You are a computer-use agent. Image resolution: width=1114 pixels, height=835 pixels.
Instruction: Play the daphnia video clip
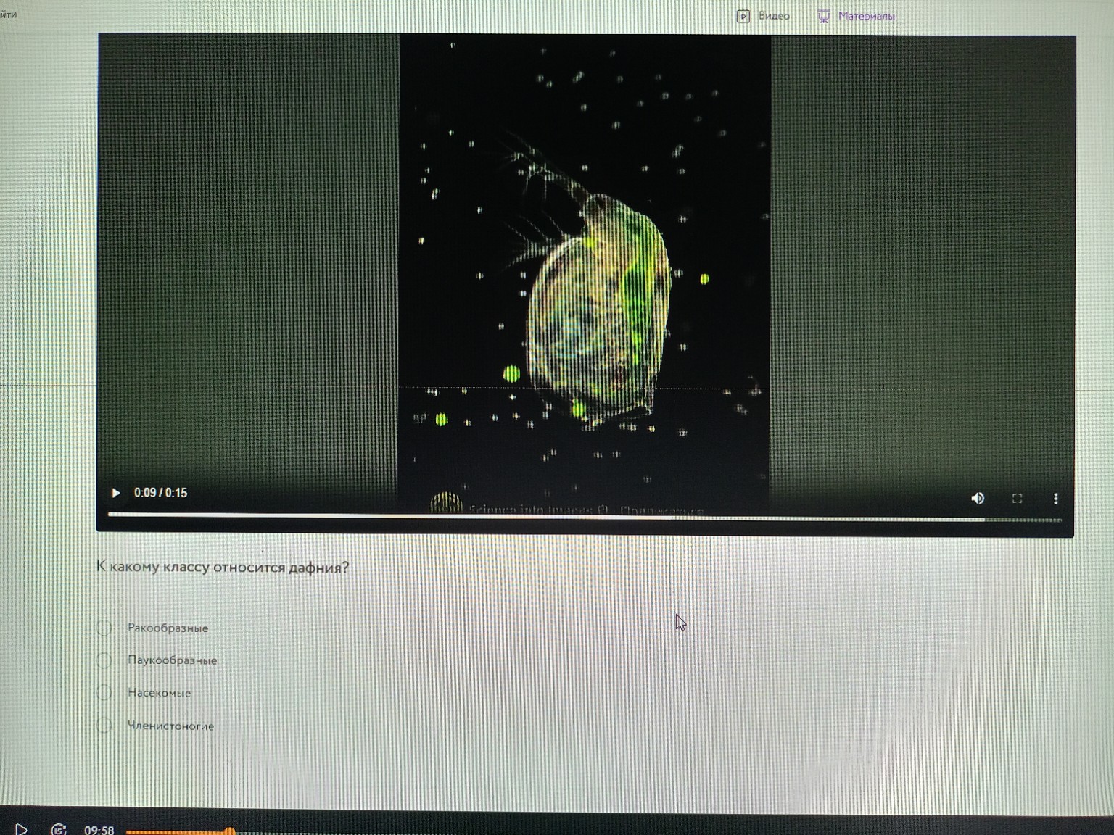[x=115, y=493]
